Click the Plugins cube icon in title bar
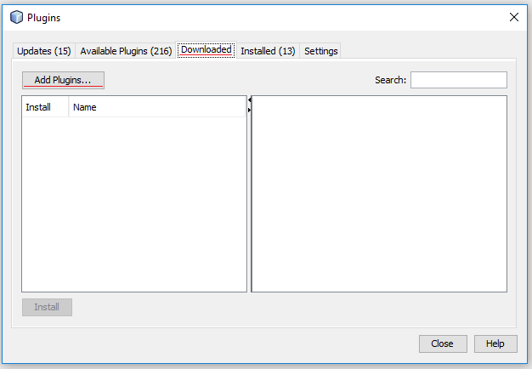532x369 pixels. click(16, 17)
